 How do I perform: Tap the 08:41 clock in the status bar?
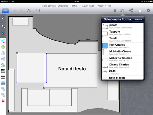(x=76, y=2)
